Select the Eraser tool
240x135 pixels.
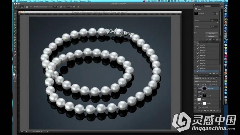15,43
